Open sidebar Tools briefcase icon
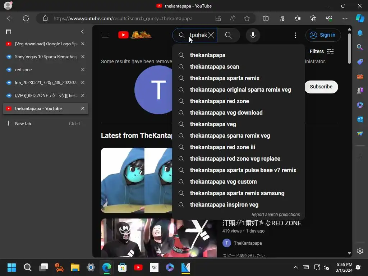Image resolution: width=368 pixels, height=276 pixels. point(360,76)
